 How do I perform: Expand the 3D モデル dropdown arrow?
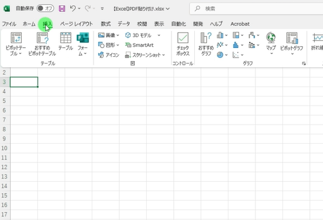(159, 35)
